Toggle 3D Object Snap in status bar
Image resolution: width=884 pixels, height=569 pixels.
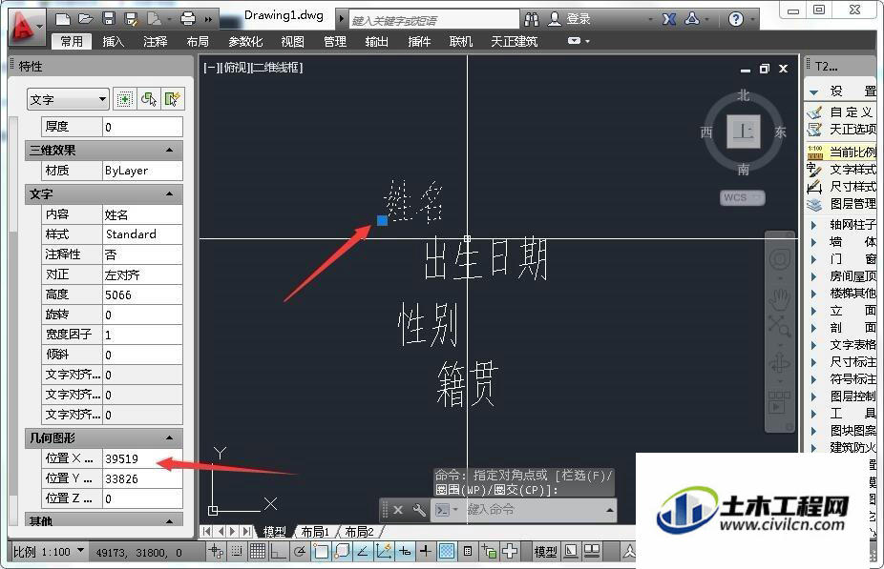pos(342,552)
